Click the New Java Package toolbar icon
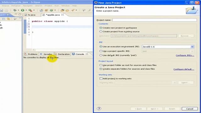This screenshot has width=201, height=113. pos(46,10)
